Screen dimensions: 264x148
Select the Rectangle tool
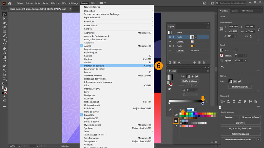[x=4, y=32]
